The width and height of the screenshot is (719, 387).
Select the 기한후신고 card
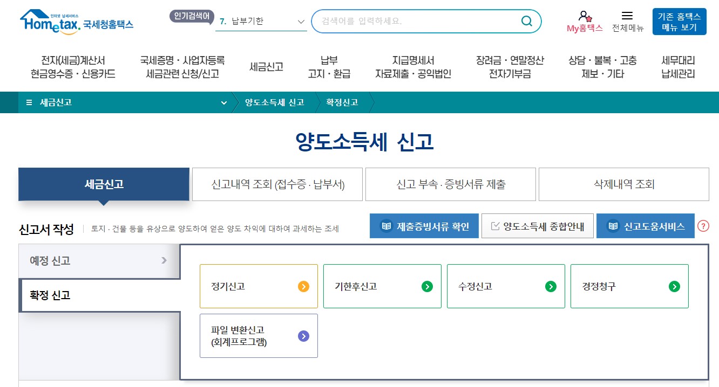[x=382, y=286]
